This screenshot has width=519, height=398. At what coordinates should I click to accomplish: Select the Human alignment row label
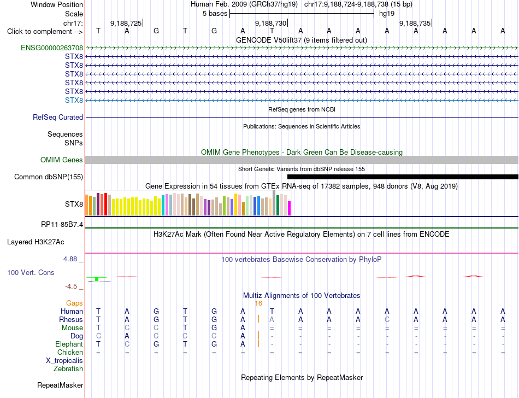click(x=72, y=311)
